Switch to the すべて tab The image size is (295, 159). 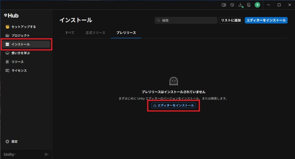70,33
